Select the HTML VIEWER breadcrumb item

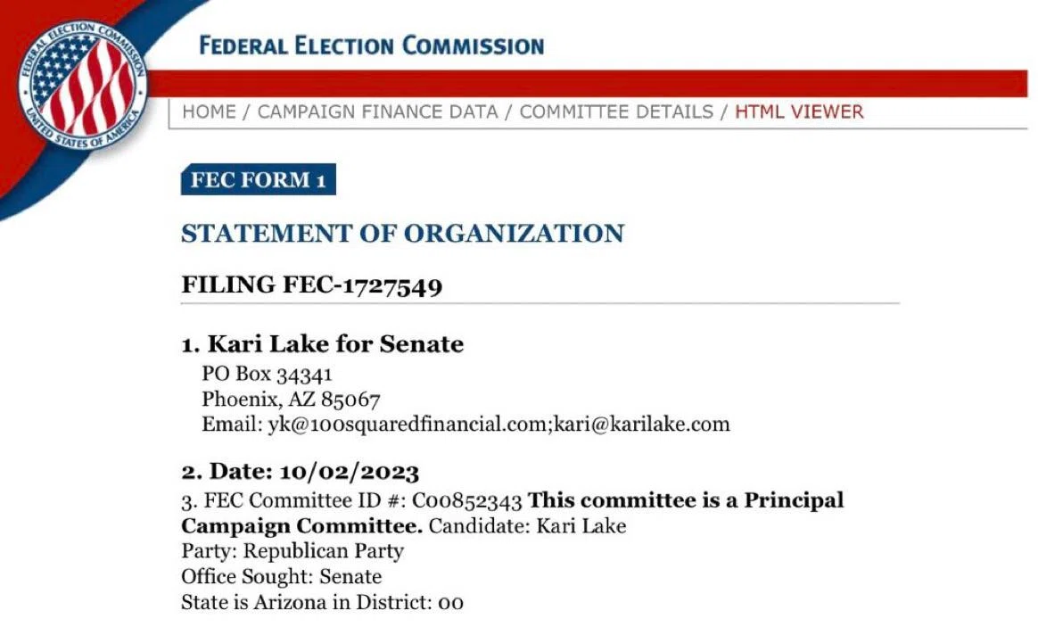[x=799, y=111]
